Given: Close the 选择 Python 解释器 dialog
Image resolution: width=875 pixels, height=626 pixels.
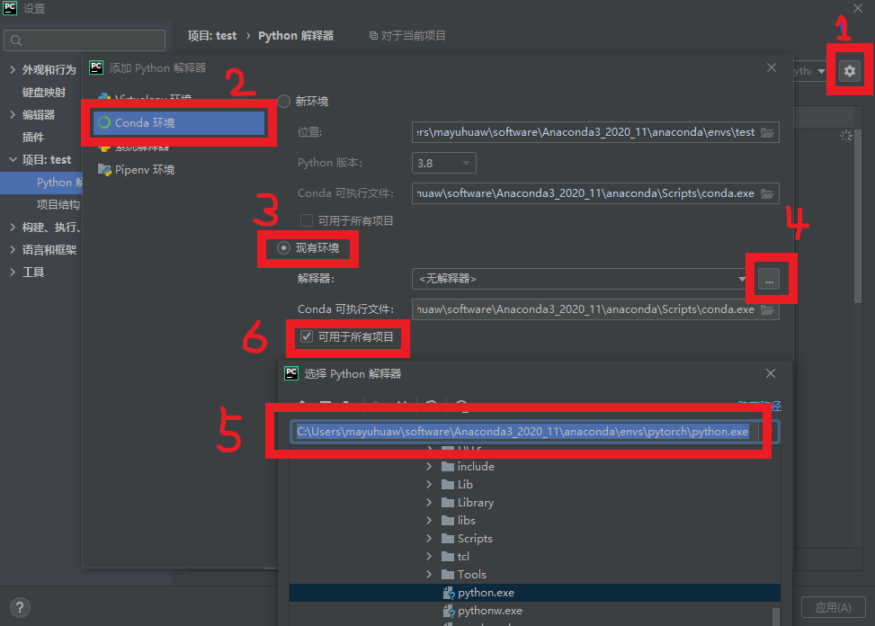Looking at the screenshot, I should tap(770, 373).
